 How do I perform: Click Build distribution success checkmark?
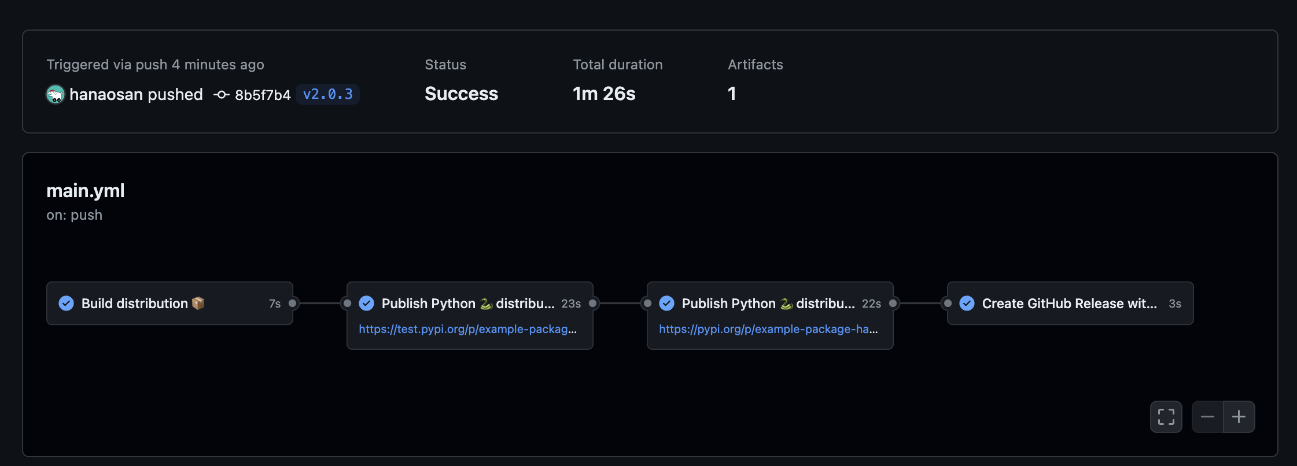pyautogui.click(x=67, y=304)
